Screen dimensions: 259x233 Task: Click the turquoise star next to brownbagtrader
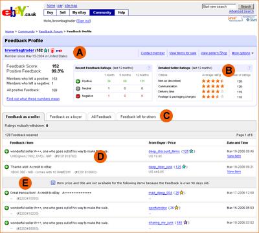click(x=45, y=50)
